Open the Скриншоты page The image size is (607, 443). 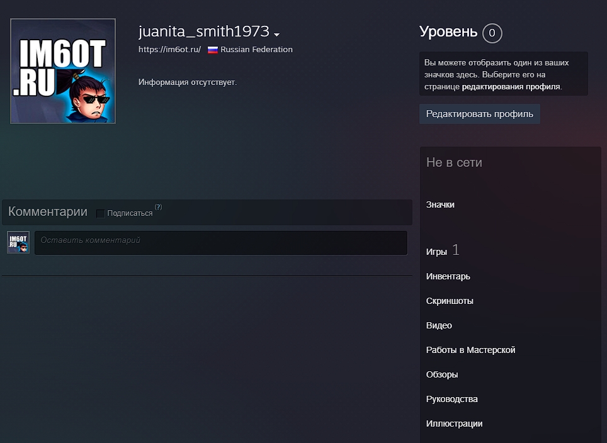tap(450, 301)
